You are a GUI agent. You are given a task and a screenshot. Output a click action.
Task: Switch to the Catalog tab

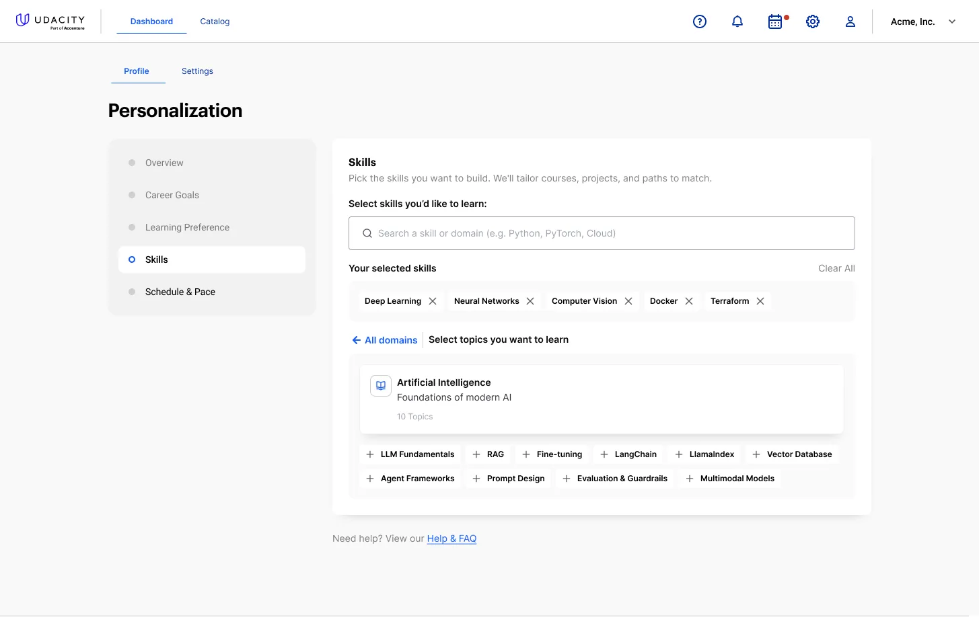pos(215,22)
